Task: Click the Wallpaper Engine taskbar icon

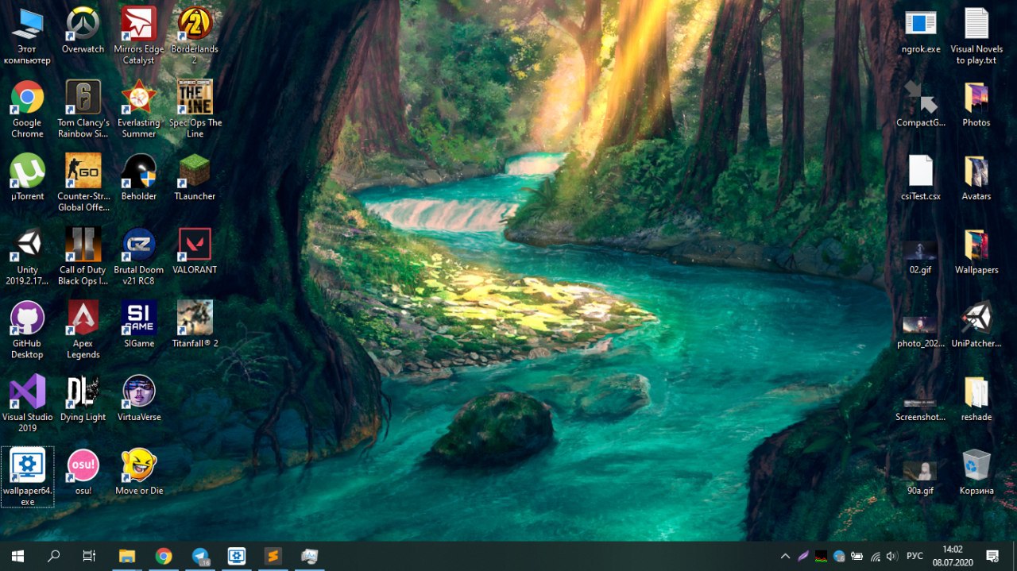Action: [x=237, y=556]
